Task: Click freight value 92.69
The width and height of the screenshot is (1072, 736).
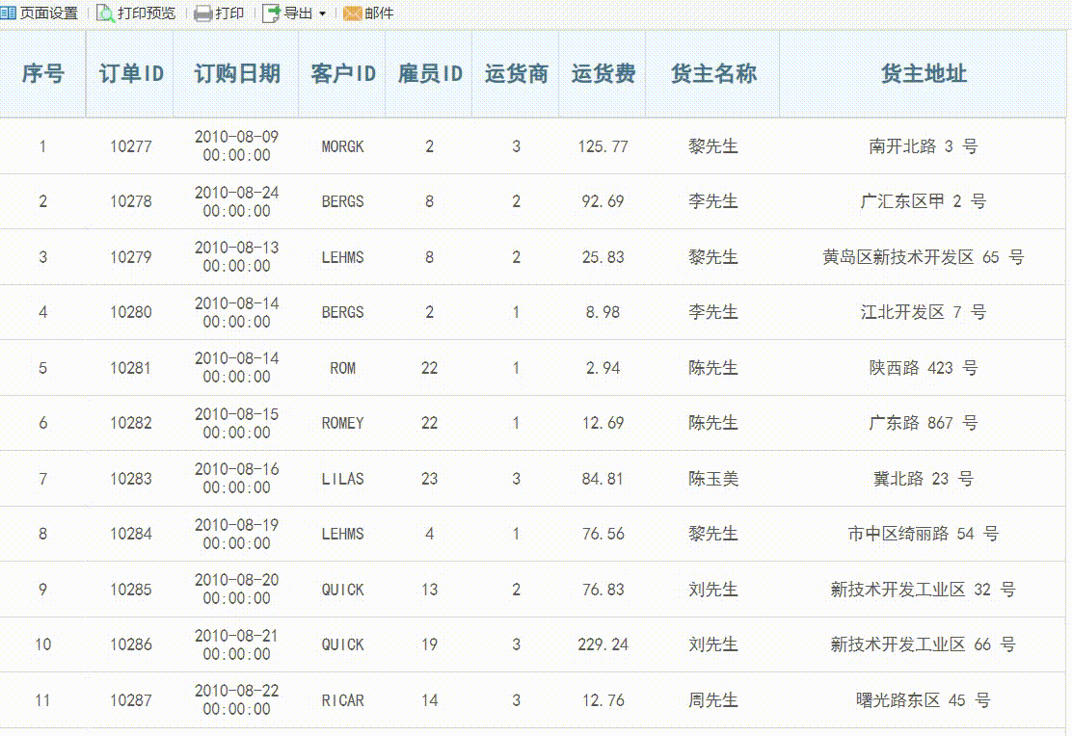Action: (603, 201)
